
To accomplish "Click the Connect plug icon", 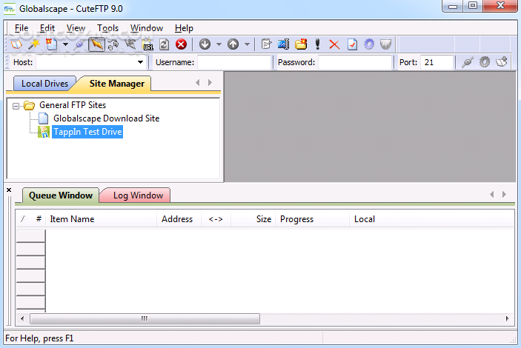I will coord(79,44).
